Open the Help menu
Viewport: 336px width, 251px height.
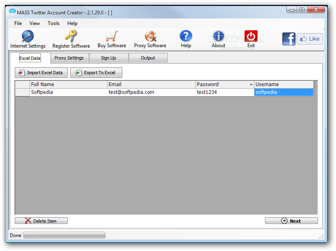pos(72,23)
